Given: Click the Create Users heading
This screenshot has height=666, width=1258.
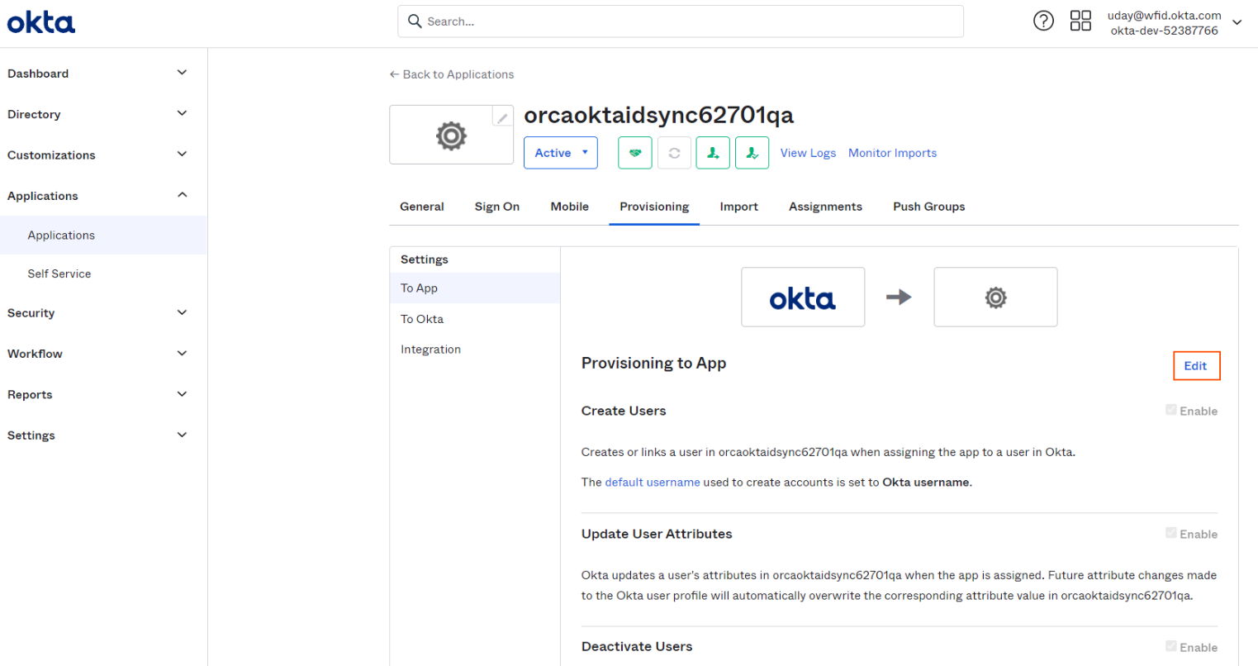Looking at the screenshot, I should click(x=624, y=411).
